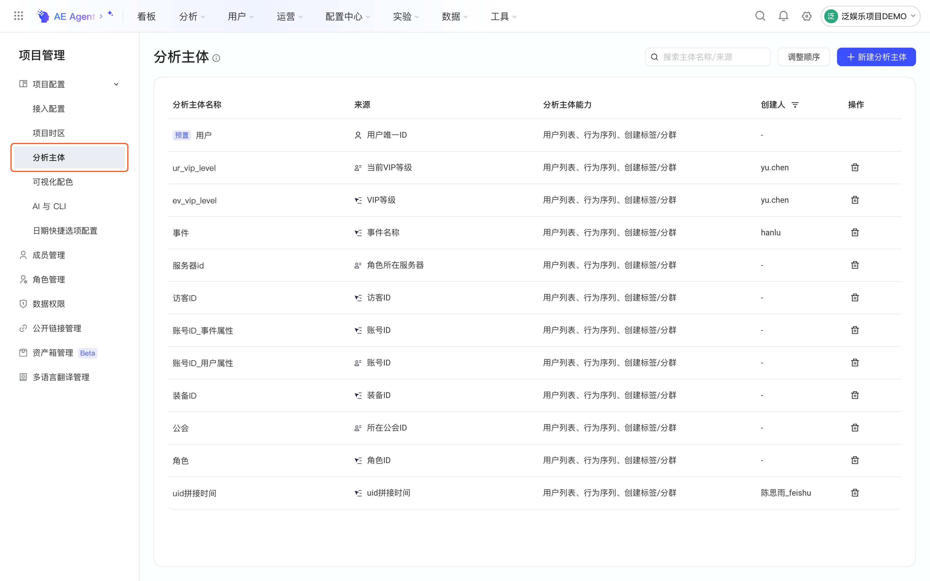The height and width of the screenshot is (581, 930).
Task: Open 数据权限 in sidebar
Action: coord(49,304)
